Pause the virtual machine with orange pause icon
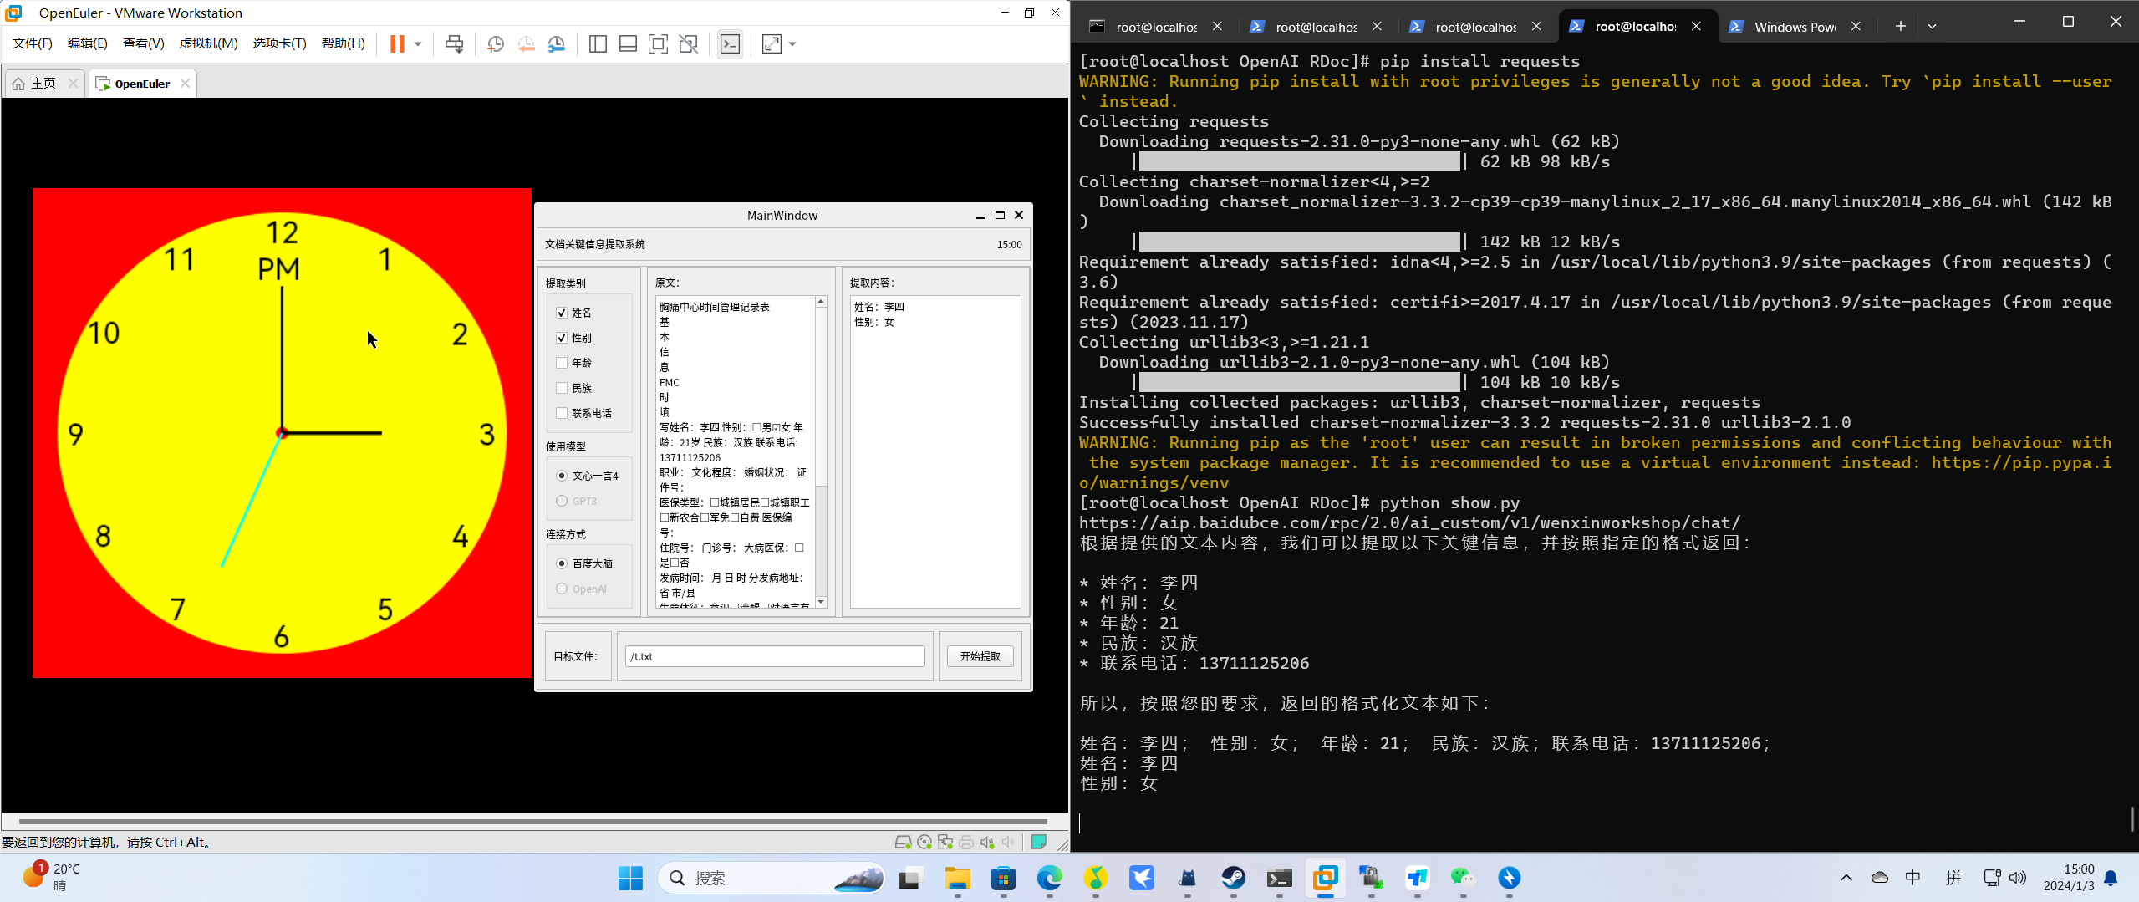This screenshot has width=2139, height=902. (x=397, y=43)
